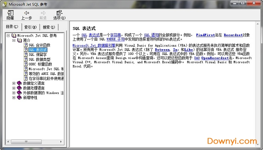Click the 前进 forward arrow icon

(43, 13)
